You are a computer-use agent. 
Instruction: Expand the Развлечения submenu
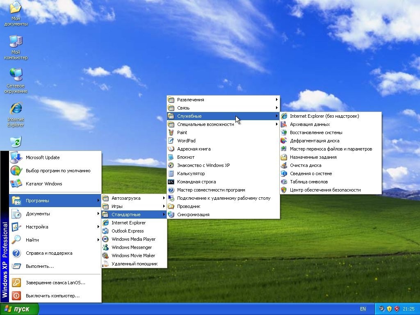pos(224,100)
